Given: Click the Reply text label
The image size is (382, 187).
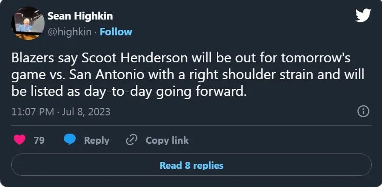Looking at the screenshot, I should (x=96, y=140).
